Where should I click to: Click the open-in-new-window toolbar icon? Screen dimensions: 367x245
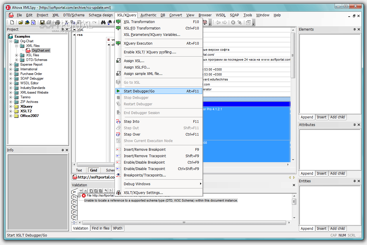pos(249,22)
